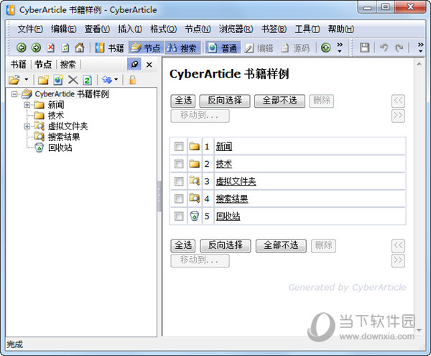Toggle the 节点 toolbar button

pos(146,48)
